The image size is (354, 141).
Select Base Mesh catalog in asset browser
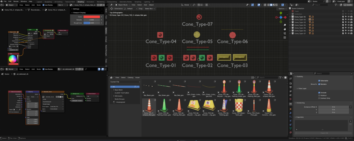click(x=118, y=90)
